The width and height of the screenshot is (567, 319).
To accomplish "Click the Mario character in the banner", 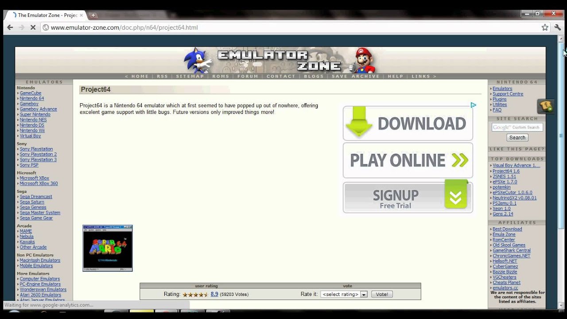I will pos(364,60).
